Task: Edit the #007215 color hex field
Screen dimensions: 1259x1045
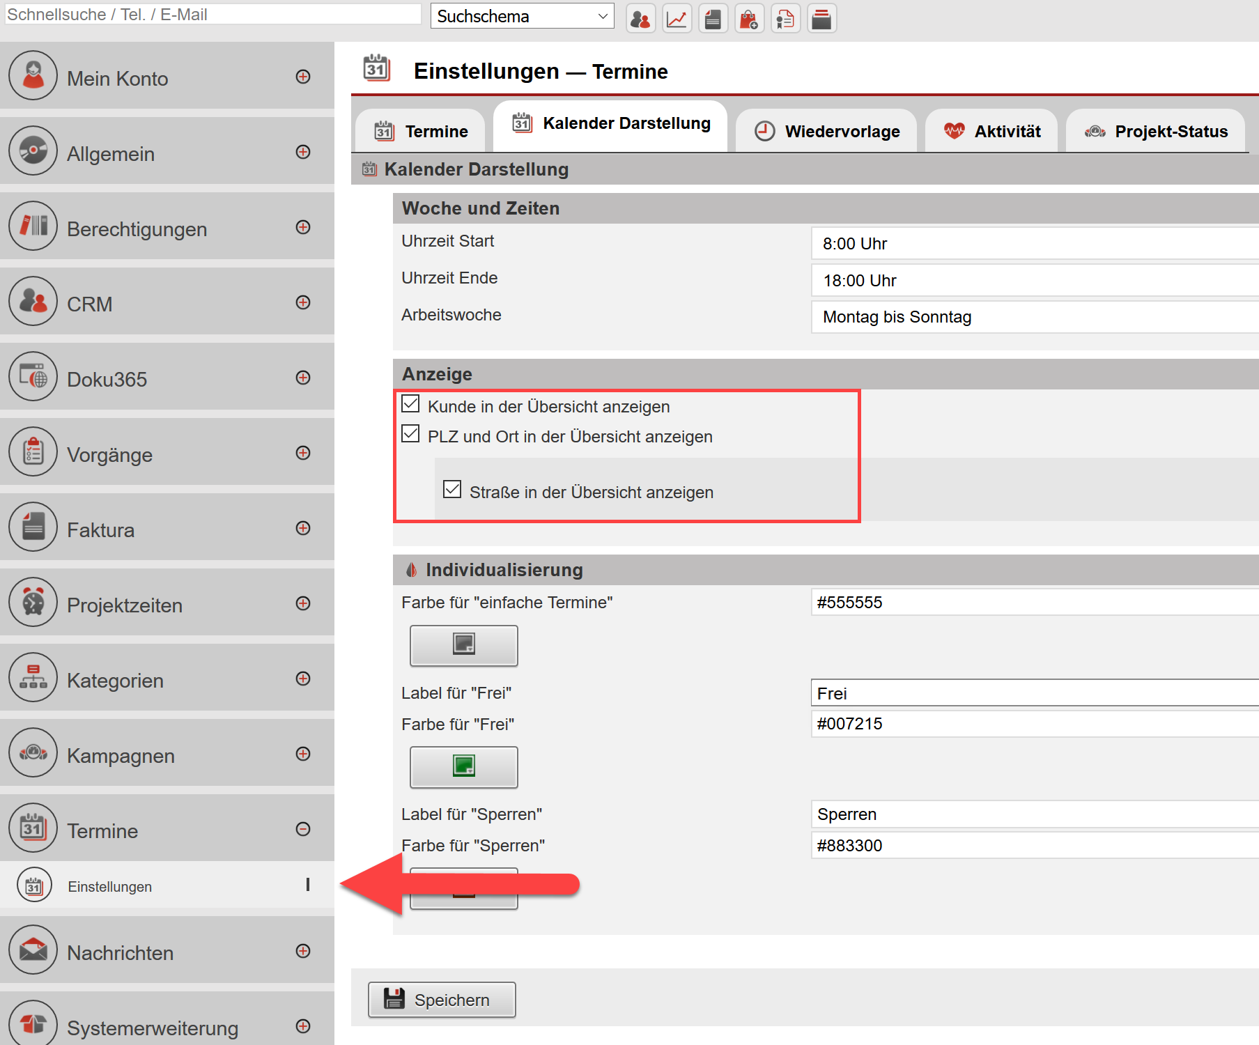Action: coord(1035,723)
